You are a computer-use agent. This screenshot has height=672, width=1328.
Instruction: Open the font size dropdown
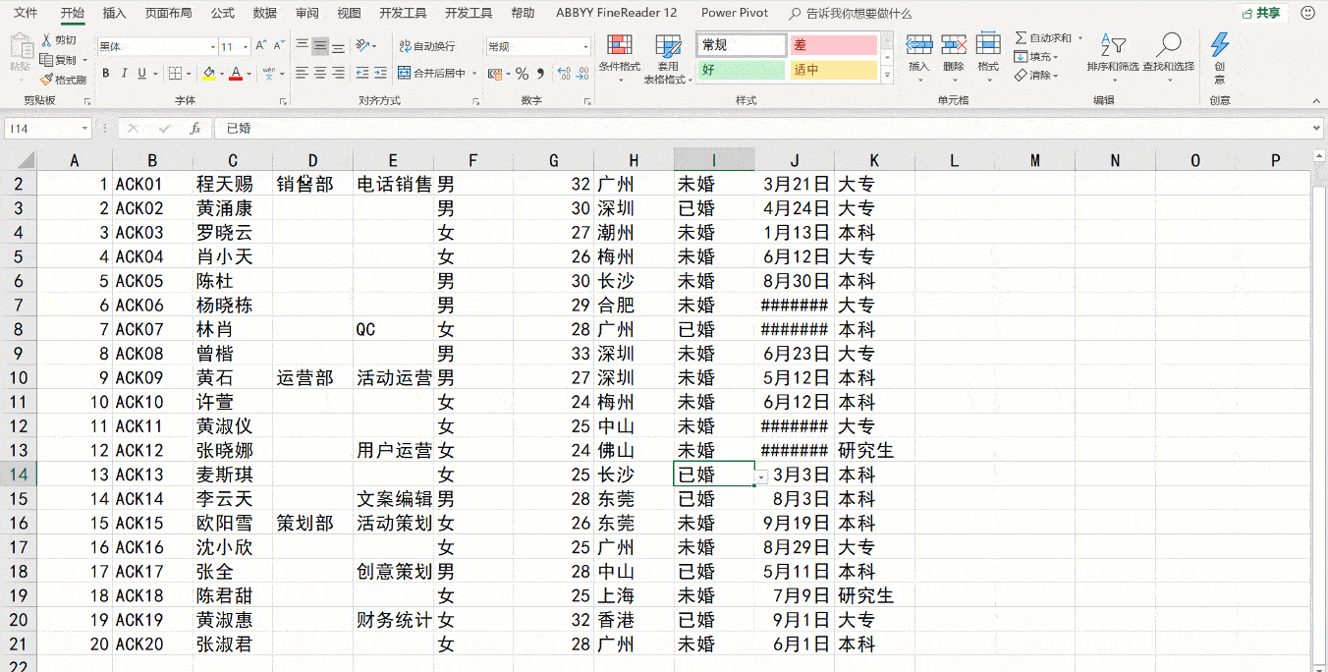pos(245,46)
